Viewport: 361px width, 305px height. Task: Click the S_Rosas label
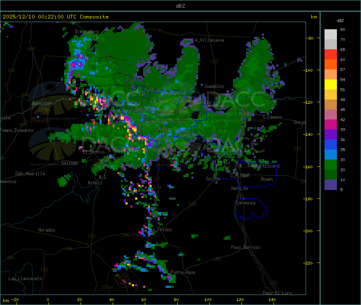[x=161, y=129]
